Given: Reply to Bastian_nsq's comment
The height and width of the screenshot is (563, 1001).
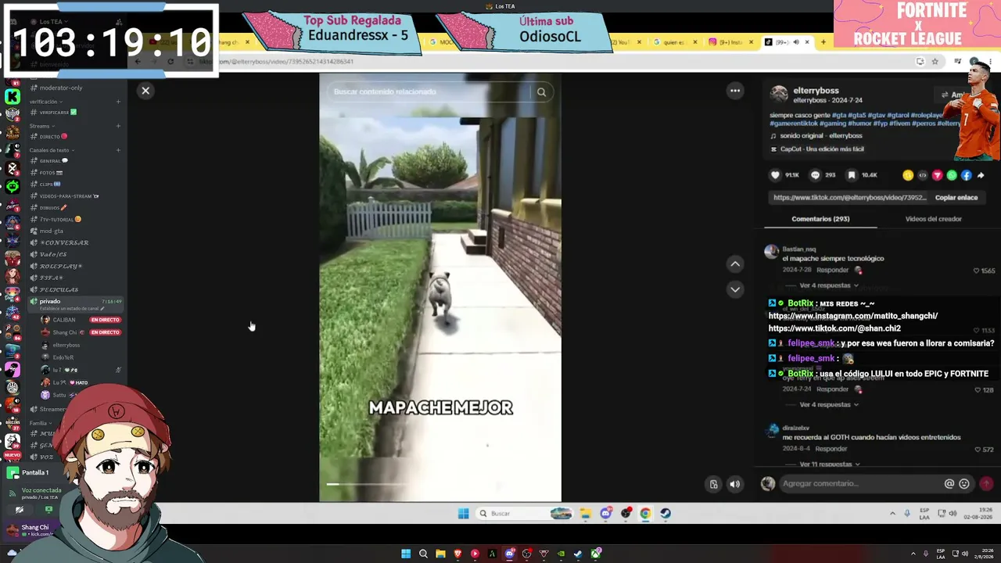Looking at the screenshot, I should 832,271.
